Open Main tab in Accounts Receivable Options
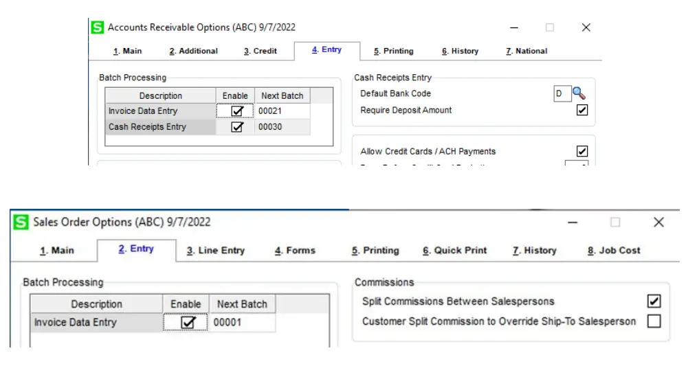This screenshot has height=366, width=688. pyautogui.click(x=127, y=51)
